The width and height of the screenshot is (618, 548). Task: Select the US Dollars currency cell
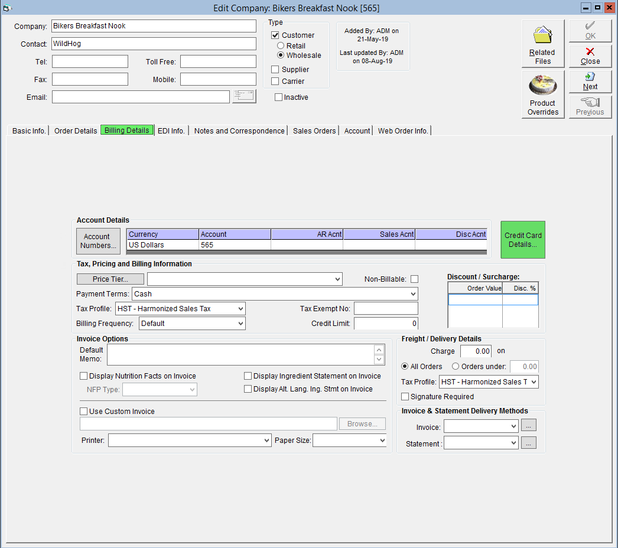click(163, 244)
